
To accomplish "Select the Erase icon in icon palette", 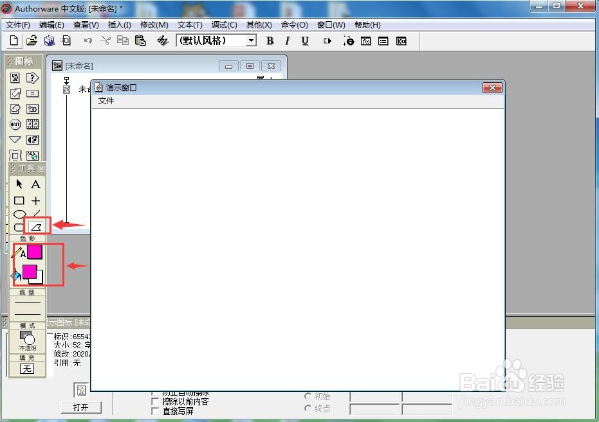I will 15,109.
